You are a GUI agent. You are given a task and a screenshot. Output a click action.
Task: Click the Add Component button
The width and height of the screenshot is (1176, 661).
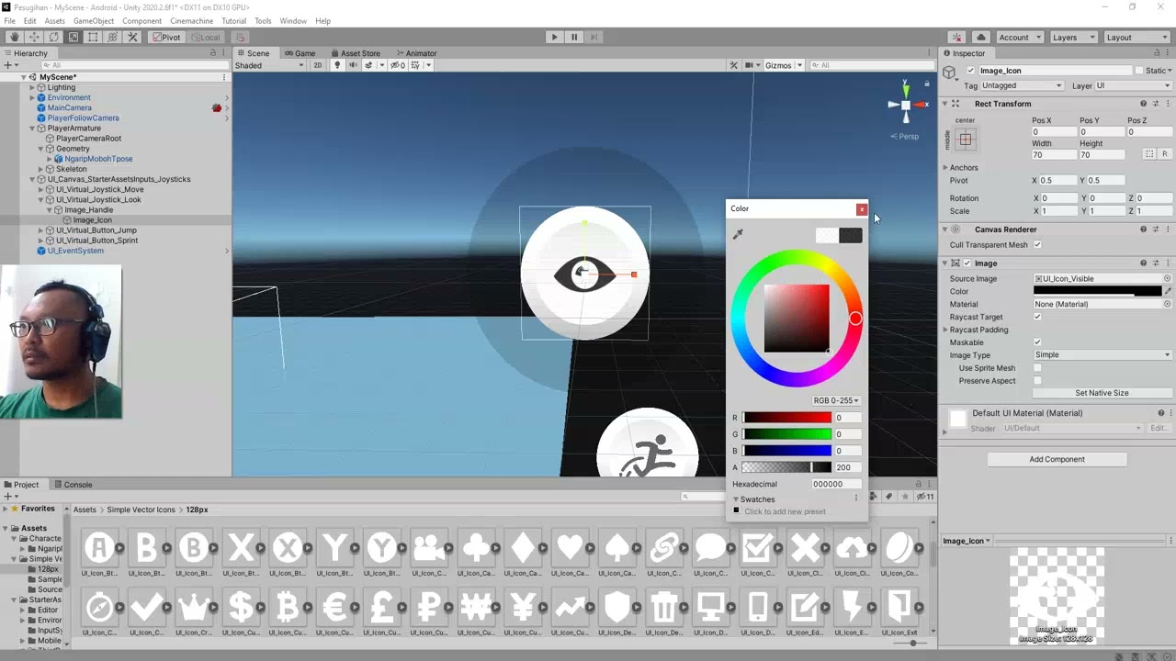1057,459
